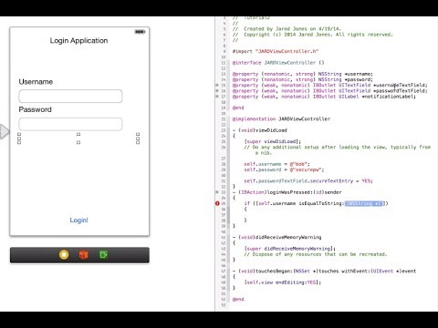The image size is (438, 328).
Task: Click the [self.view endEditing:YES]; line
Action: pyautogui.click(x=283, y=282)
